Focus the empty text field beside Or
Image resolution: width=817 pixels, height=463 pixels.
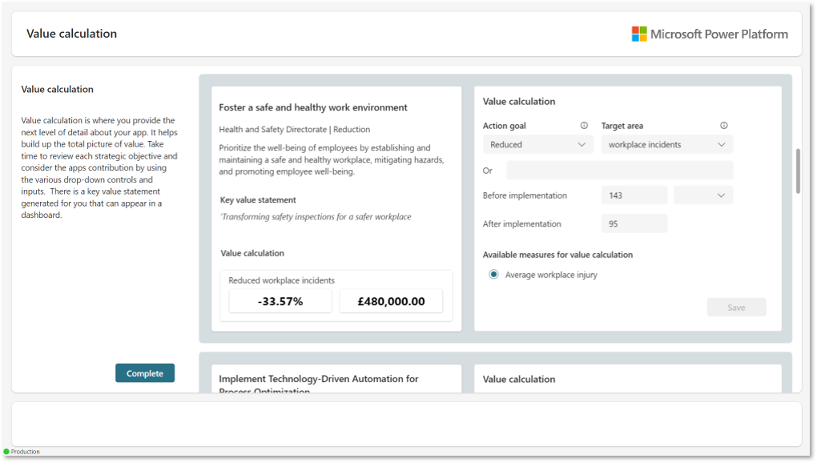coord(619,171)
